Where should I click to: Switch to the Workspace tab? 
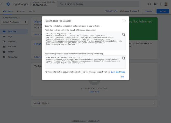click(8, 11)
